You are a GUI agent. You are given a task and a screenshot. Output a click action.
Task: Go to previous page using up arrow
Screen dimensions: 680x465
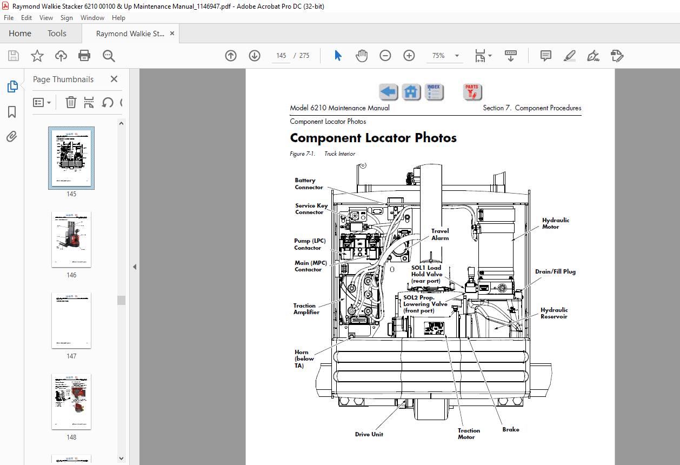pos(231,56)
